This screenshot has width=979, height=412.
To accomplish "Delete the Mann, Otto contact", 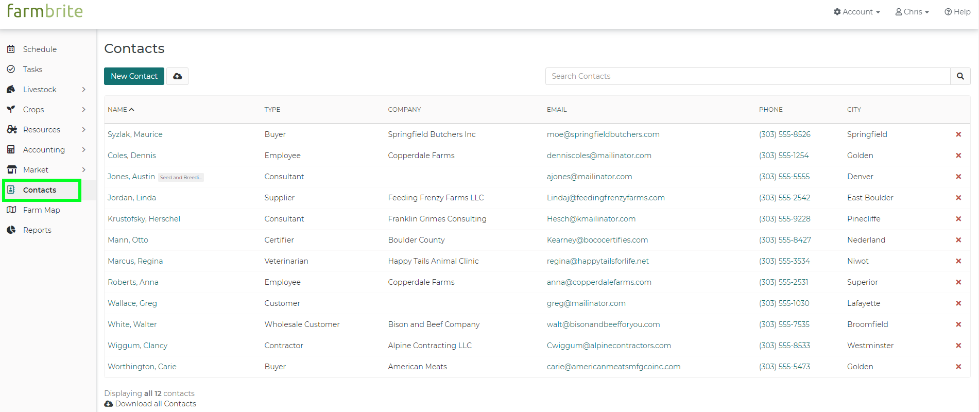I will coord(958,240).
